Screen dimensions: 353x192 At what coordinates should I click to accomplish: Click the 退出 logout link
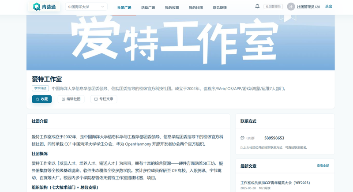click(x=329, y=7)
